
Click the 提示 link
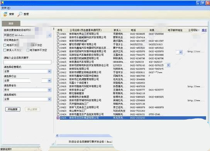click(x=204, y=30)
